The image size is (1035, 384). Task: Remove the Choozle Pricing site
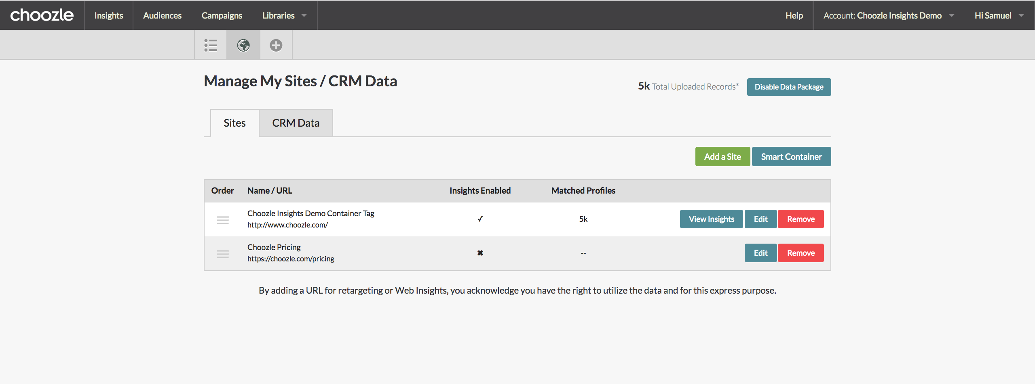point(801,253)
